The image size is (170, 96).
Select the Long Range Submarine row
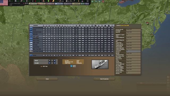pyautogui.click(x=72, y=51)
